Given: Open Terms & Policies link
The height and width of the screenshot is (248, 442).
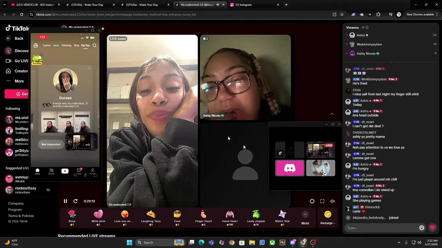Looking at the screenshot, I should (21, 216).
